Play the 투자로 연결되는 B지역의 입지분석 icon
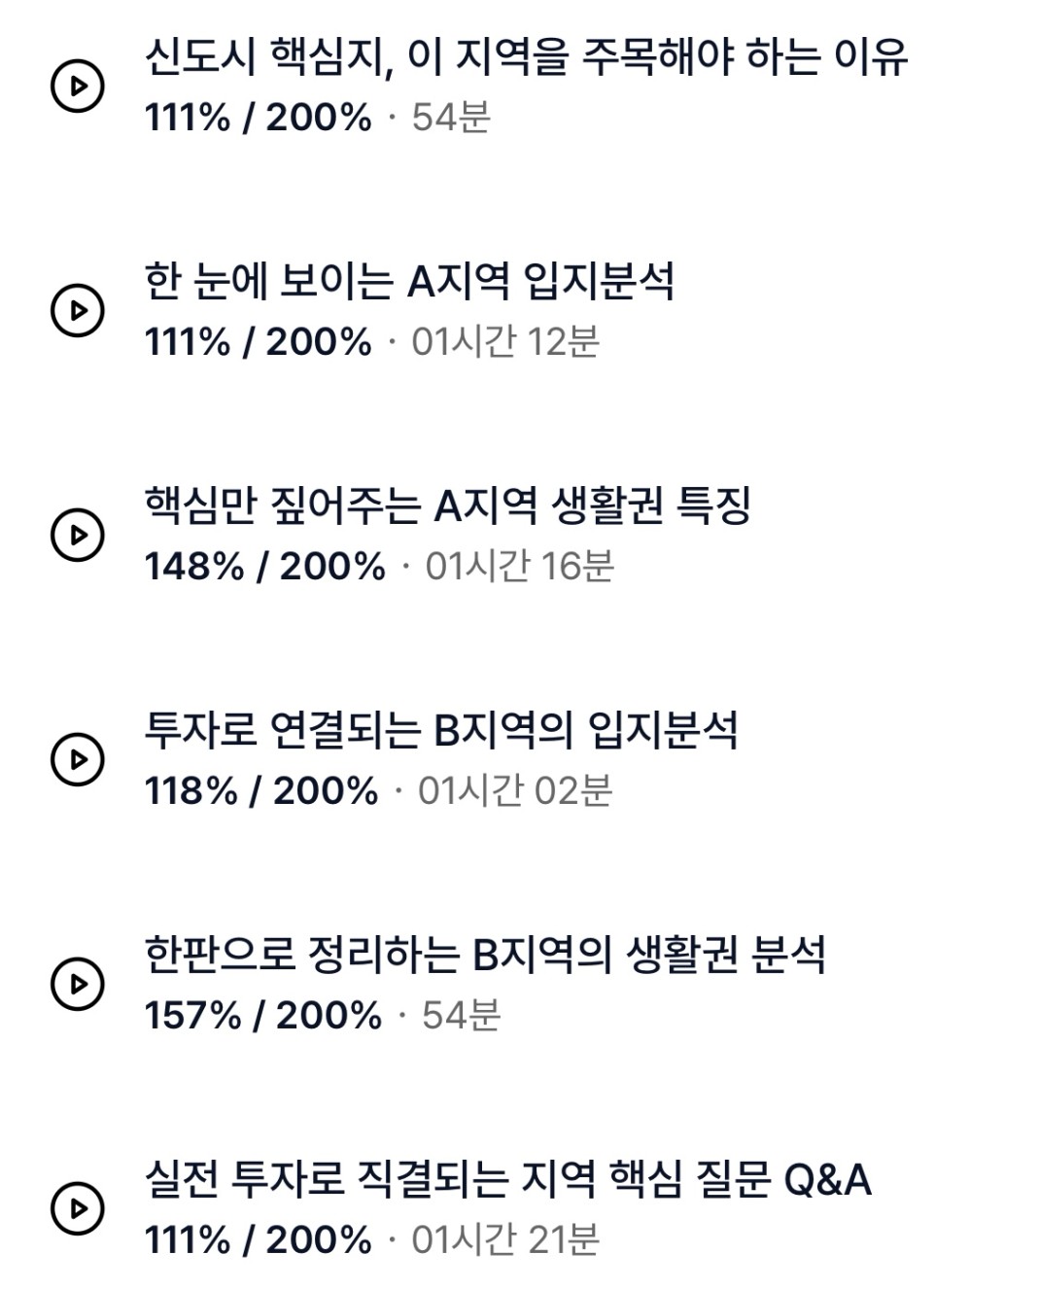This screenshot has width=1039, height=1289. 77,760
